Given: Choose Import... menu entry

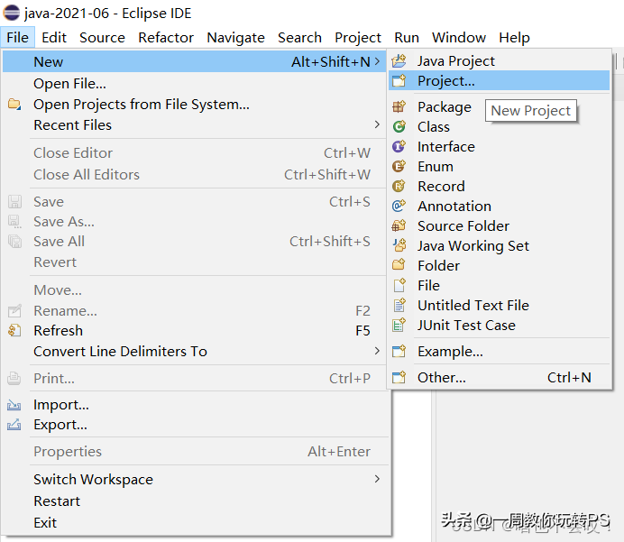Looking at the screenshot, I should (x=194, y=405).
